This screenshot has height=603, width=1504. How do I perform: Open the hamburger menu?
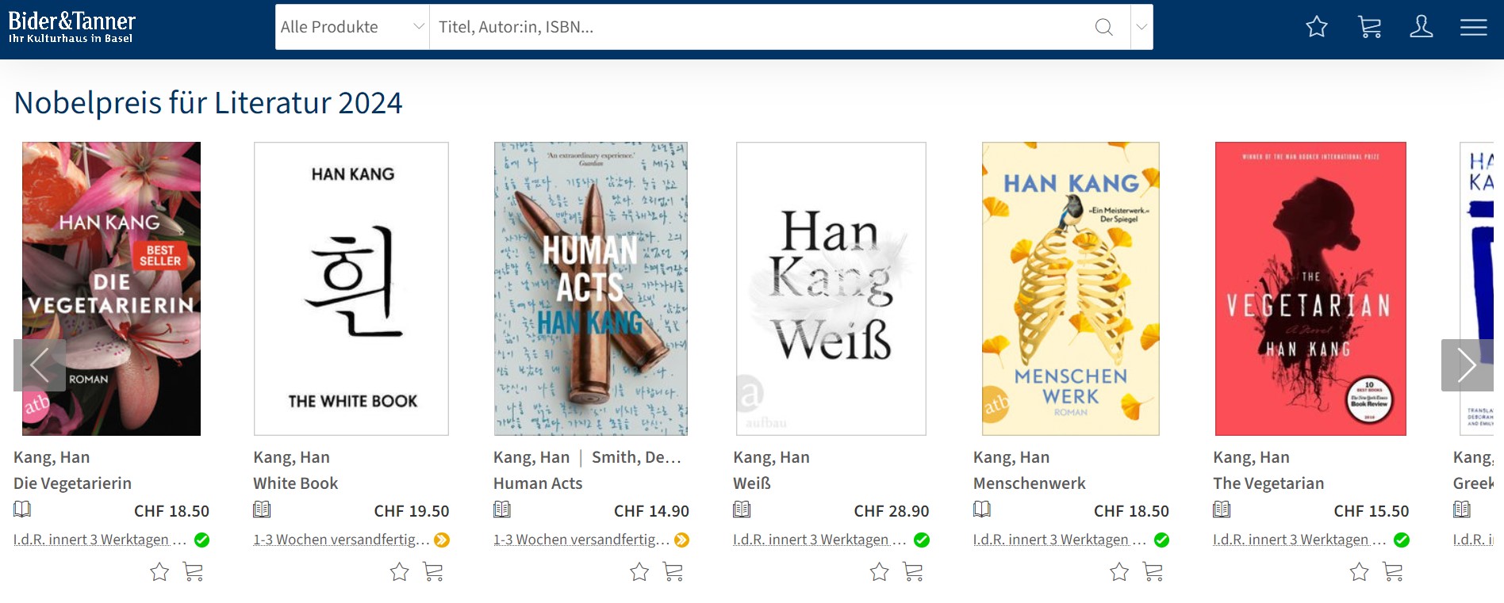coord(1474,27)
